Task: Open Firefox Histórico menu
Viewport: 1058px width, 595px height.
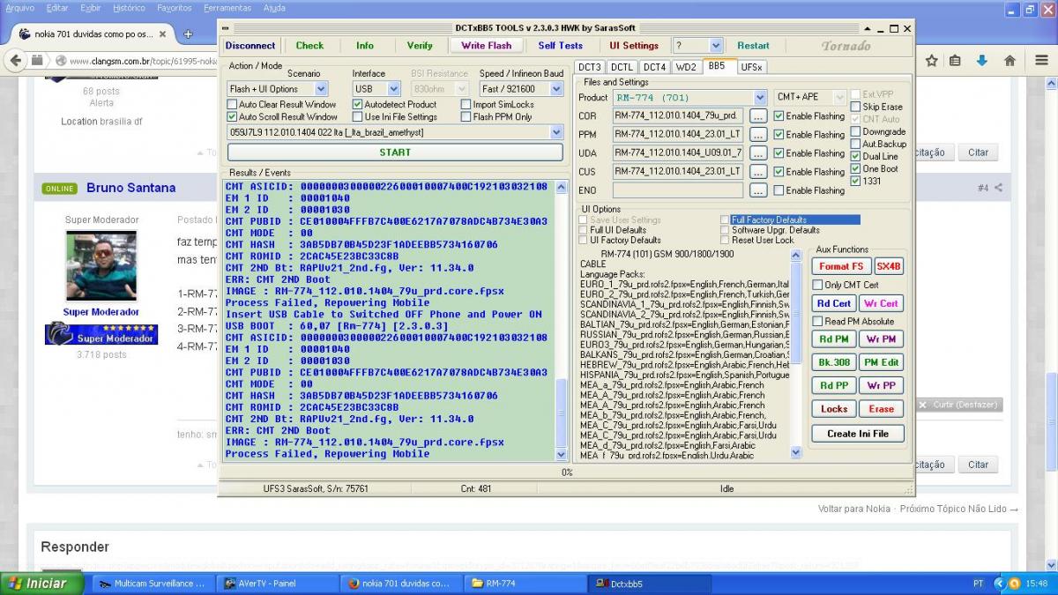Action: (129, 8)
